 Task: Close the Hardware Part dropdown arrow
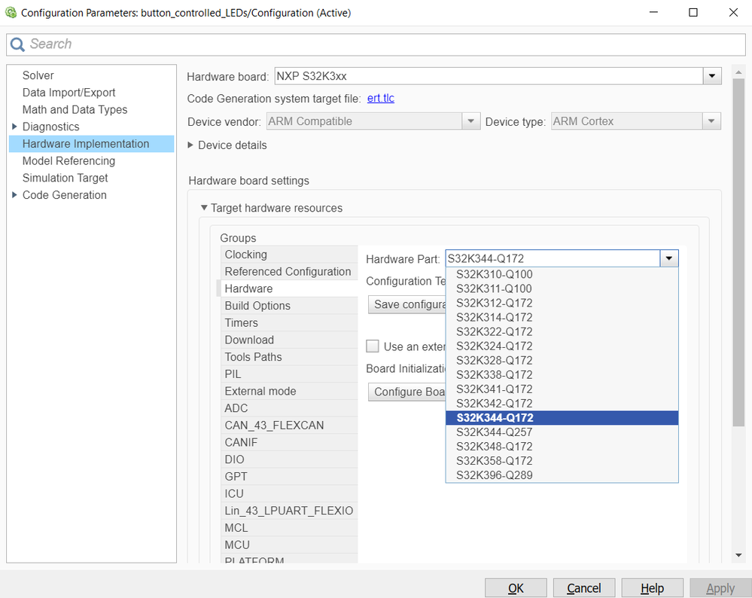click(669, 258)
